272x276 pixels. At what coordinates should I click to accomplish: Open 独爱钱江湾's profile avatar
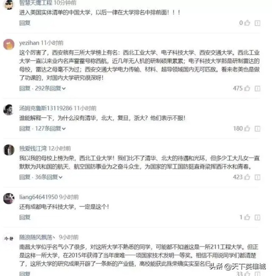pyautogui.click(x=9, y=150)
